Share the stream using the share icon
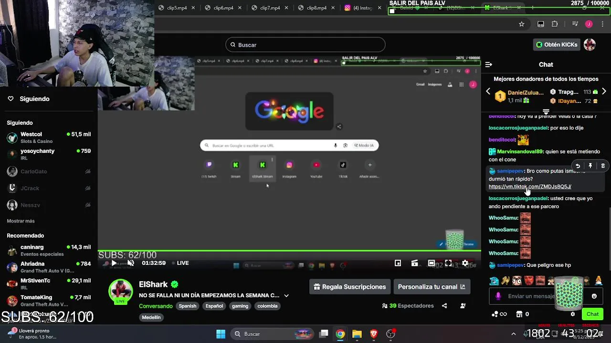 pyautogui.click(x=444, y=306)
